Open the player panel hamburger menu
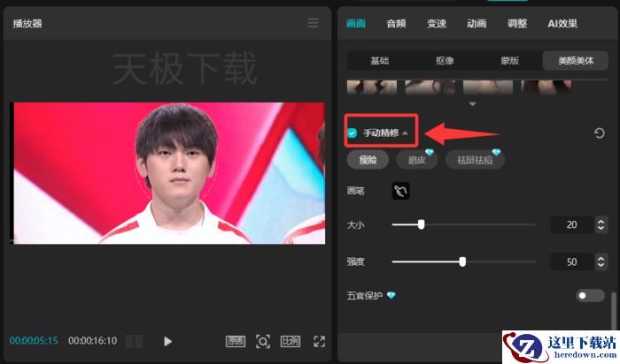The width and height of the screenshot is (620, 364). pos(313,23)
